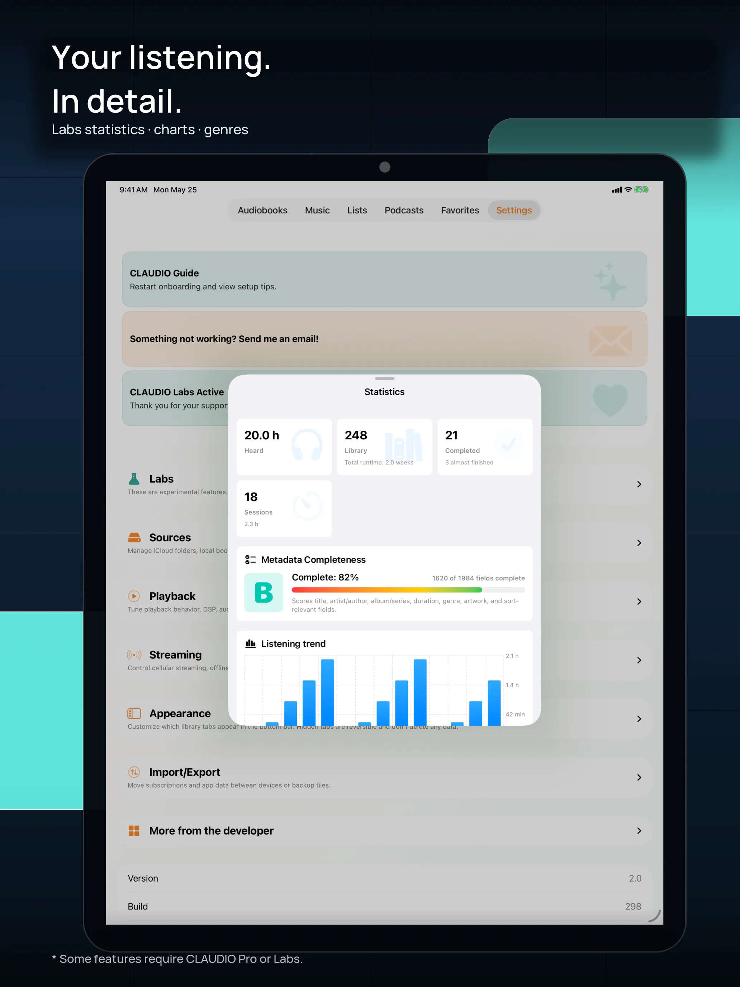Open More from the developer
Viewport: 740px width, 987px height.
[384, 830]
